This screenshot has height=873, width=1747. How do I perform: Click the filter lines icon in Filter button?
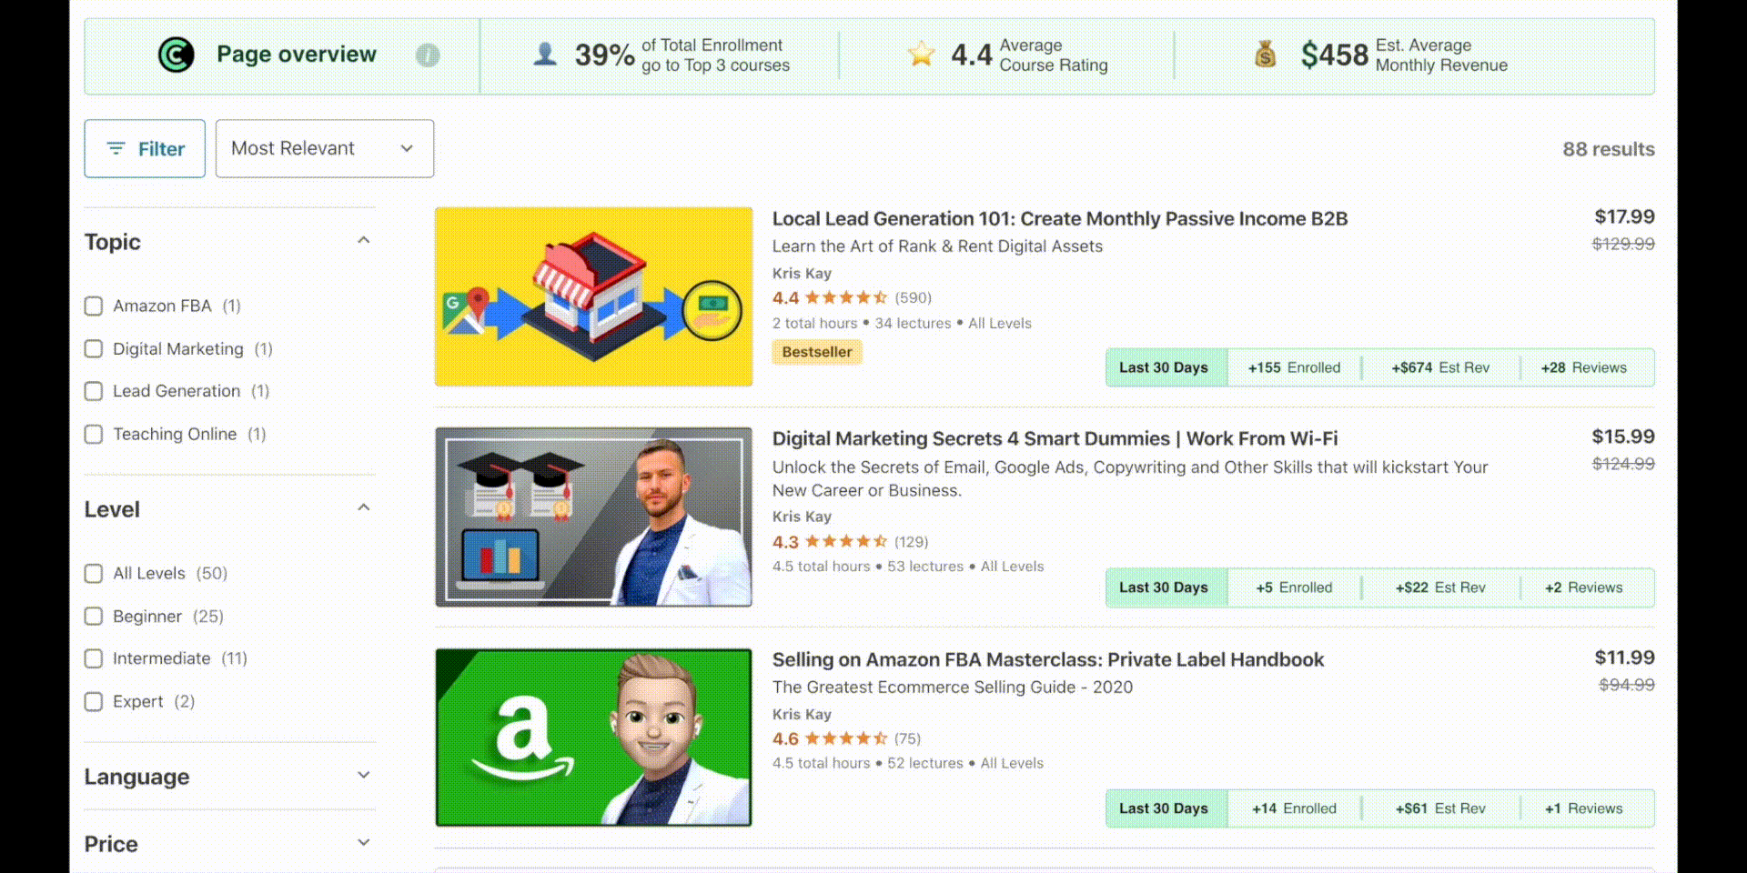(x=116, y=148)
